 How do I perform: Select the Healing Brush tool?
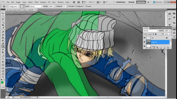tap(3, 32)
